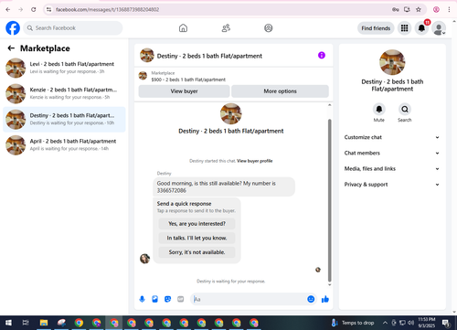Expand Privacy & support section
The image size is (457, 330).
coord(392,185)
